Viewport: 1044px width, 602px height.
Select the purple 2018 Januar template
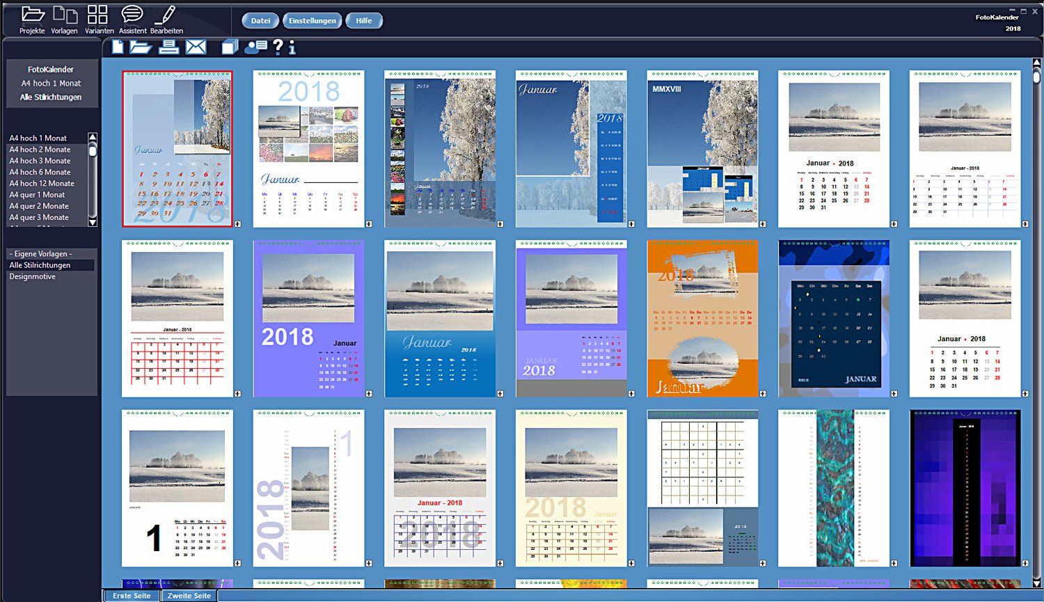(x=308, y=319)
